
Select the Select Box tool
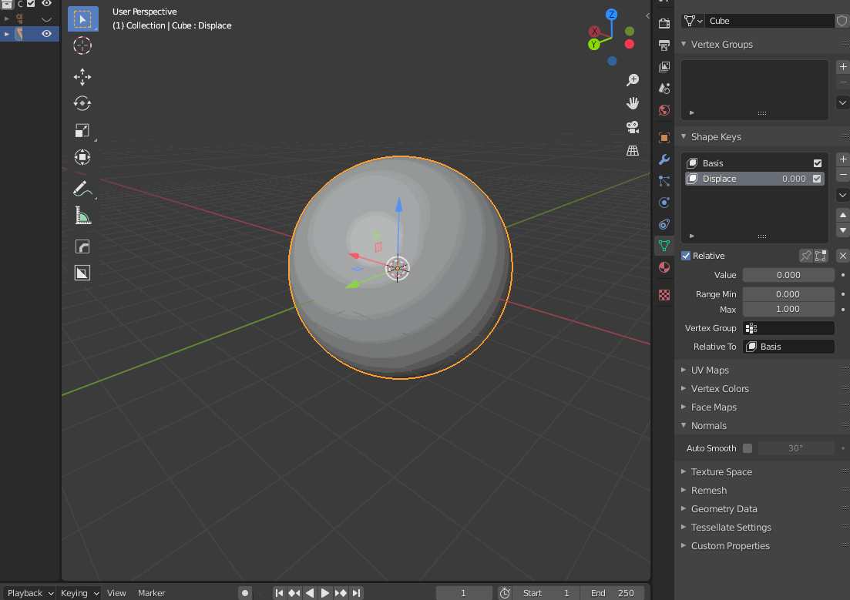(82, 19)
